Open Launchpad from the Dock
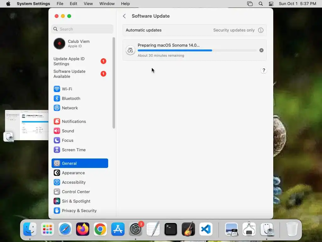This screenshot has width=322, height=242. pyautogui.click(x=47, y=229)
